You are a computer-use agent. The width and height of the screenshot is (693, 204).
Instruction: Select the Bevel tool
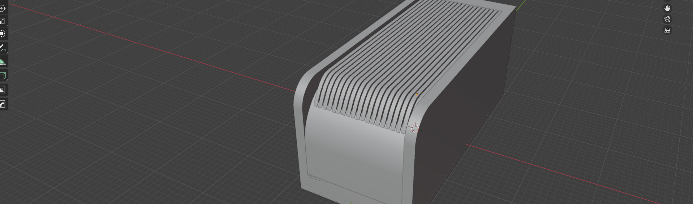pyautogui.click(x=2, y=104)
